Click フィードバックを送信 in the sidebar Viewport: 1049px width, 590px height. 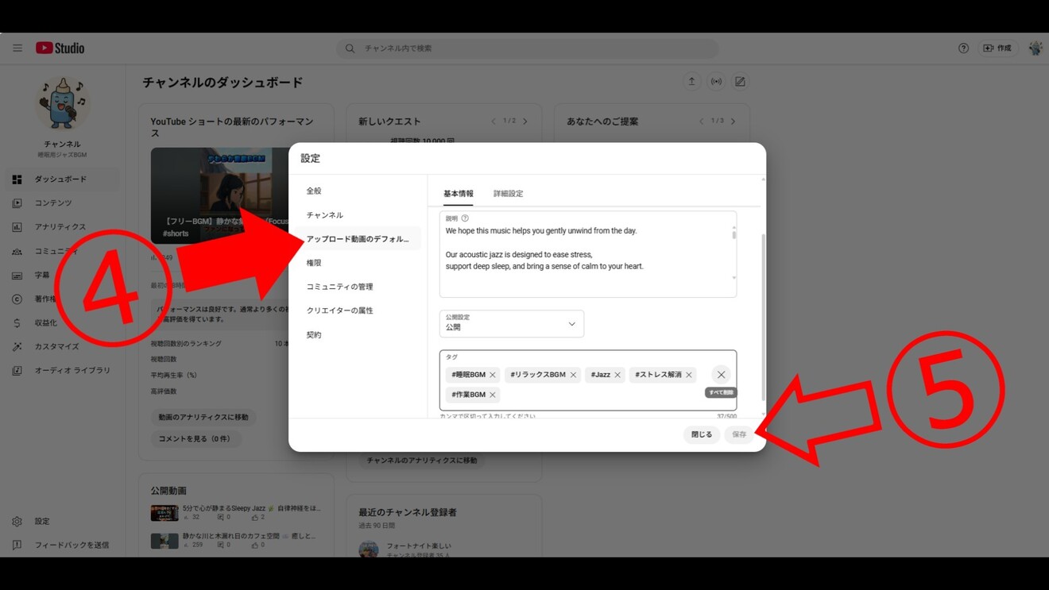click(x=62, y=545)
